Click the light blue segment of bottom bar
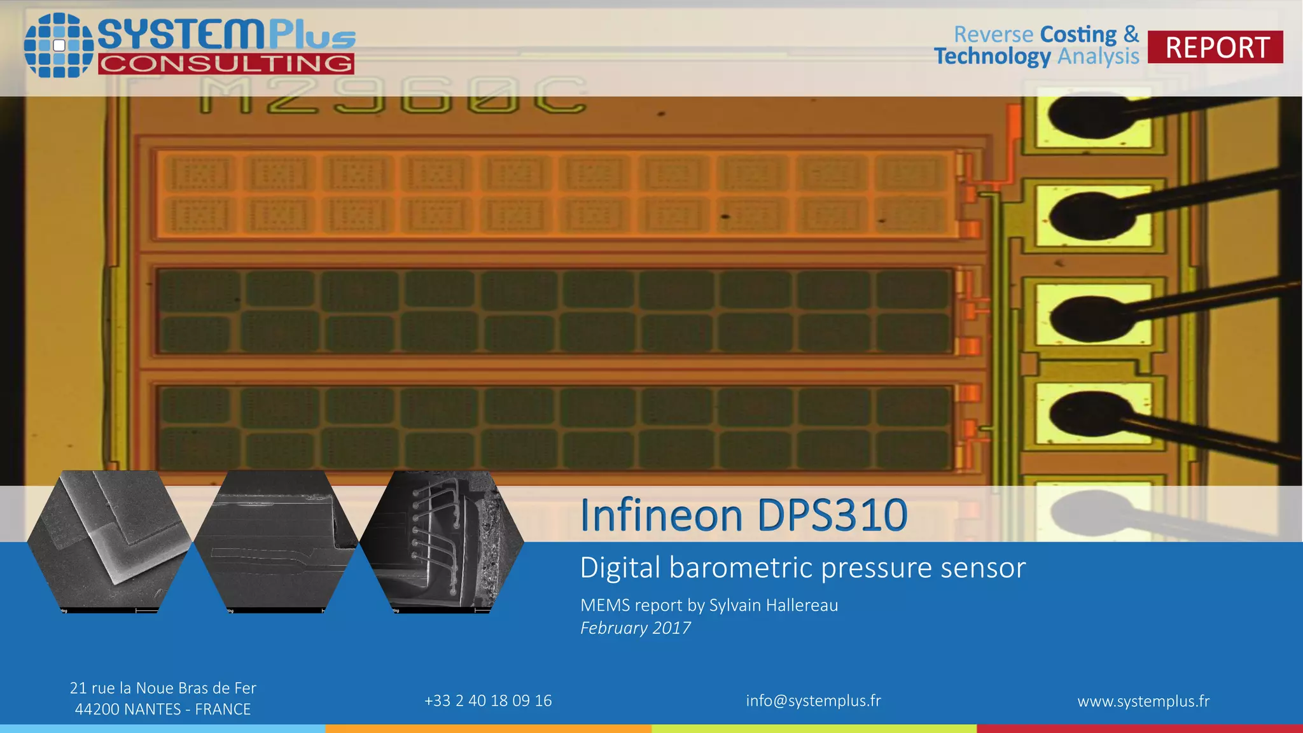This screenshot has width=1303, height=733. [x=162, y=729]
